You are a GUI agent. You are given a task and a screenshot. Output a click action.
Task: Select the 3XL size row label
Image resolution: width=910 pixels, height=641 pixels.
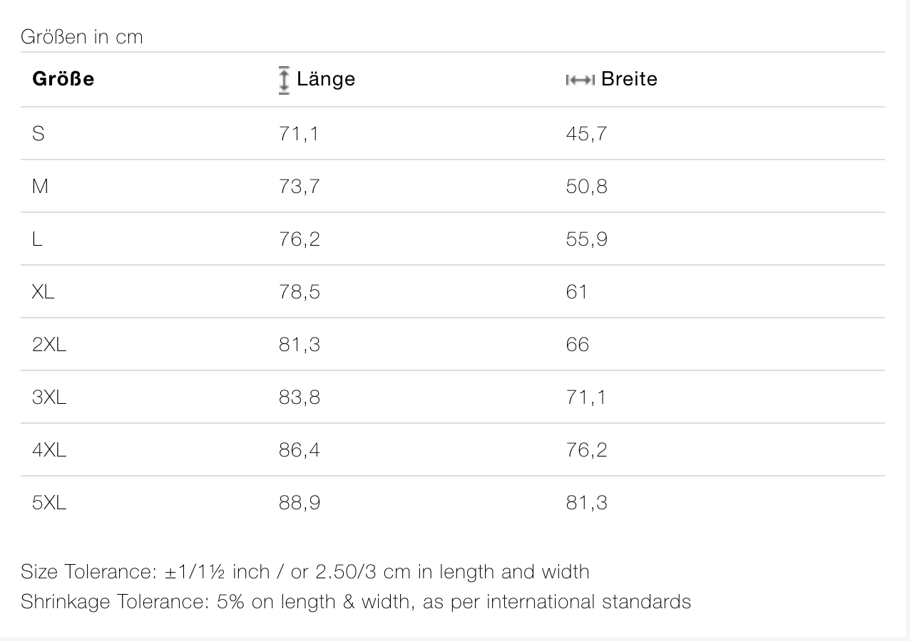(x=49, y=397)
